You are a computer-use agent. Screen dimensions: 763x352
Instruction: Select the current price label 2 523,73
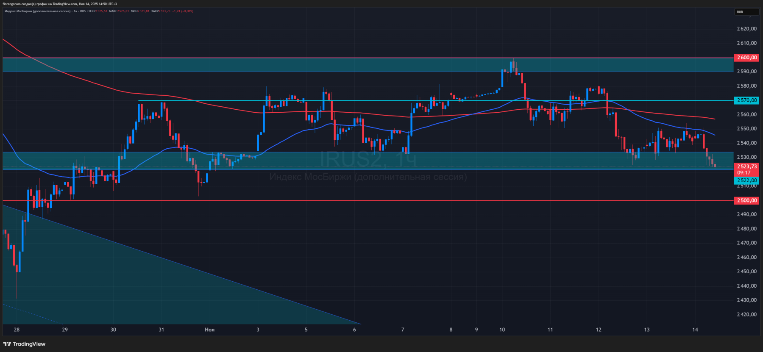pos(746,166)
